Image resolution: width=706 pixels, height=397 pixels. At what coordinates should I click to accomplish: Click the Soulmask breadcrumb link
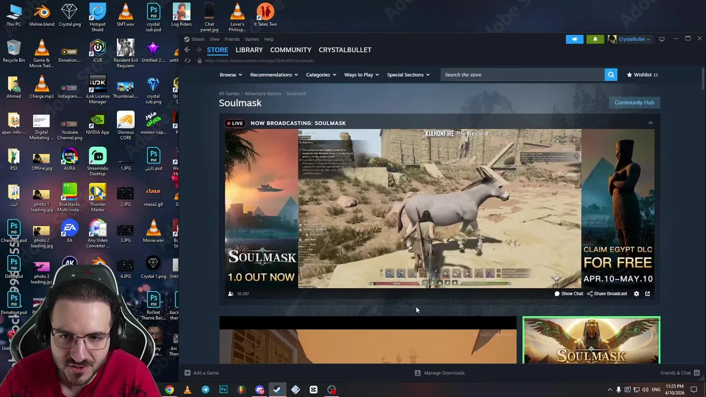pyautogui.click(x=296, y=94)
